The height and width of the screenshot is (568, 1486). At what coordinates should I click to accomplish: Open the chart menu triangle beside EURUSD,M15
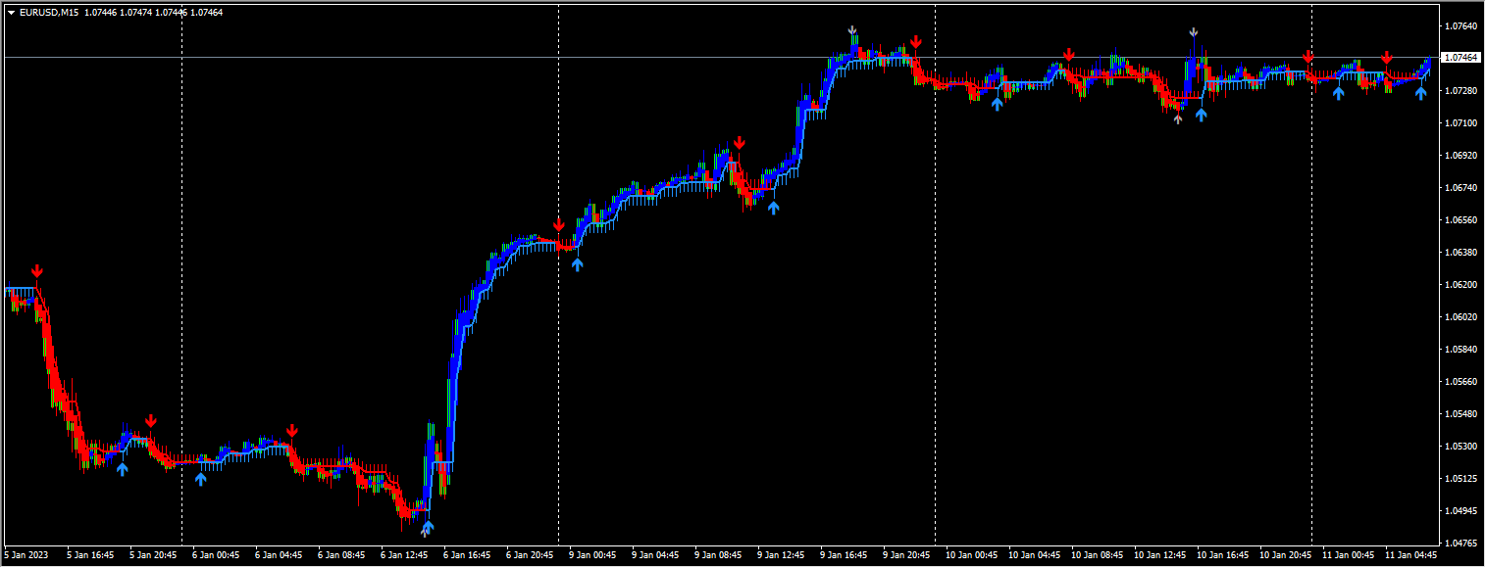[11, 13]
